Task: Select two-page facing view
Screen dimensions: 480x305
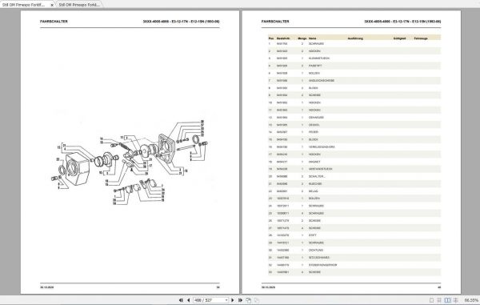Action: tap(447, 300)
